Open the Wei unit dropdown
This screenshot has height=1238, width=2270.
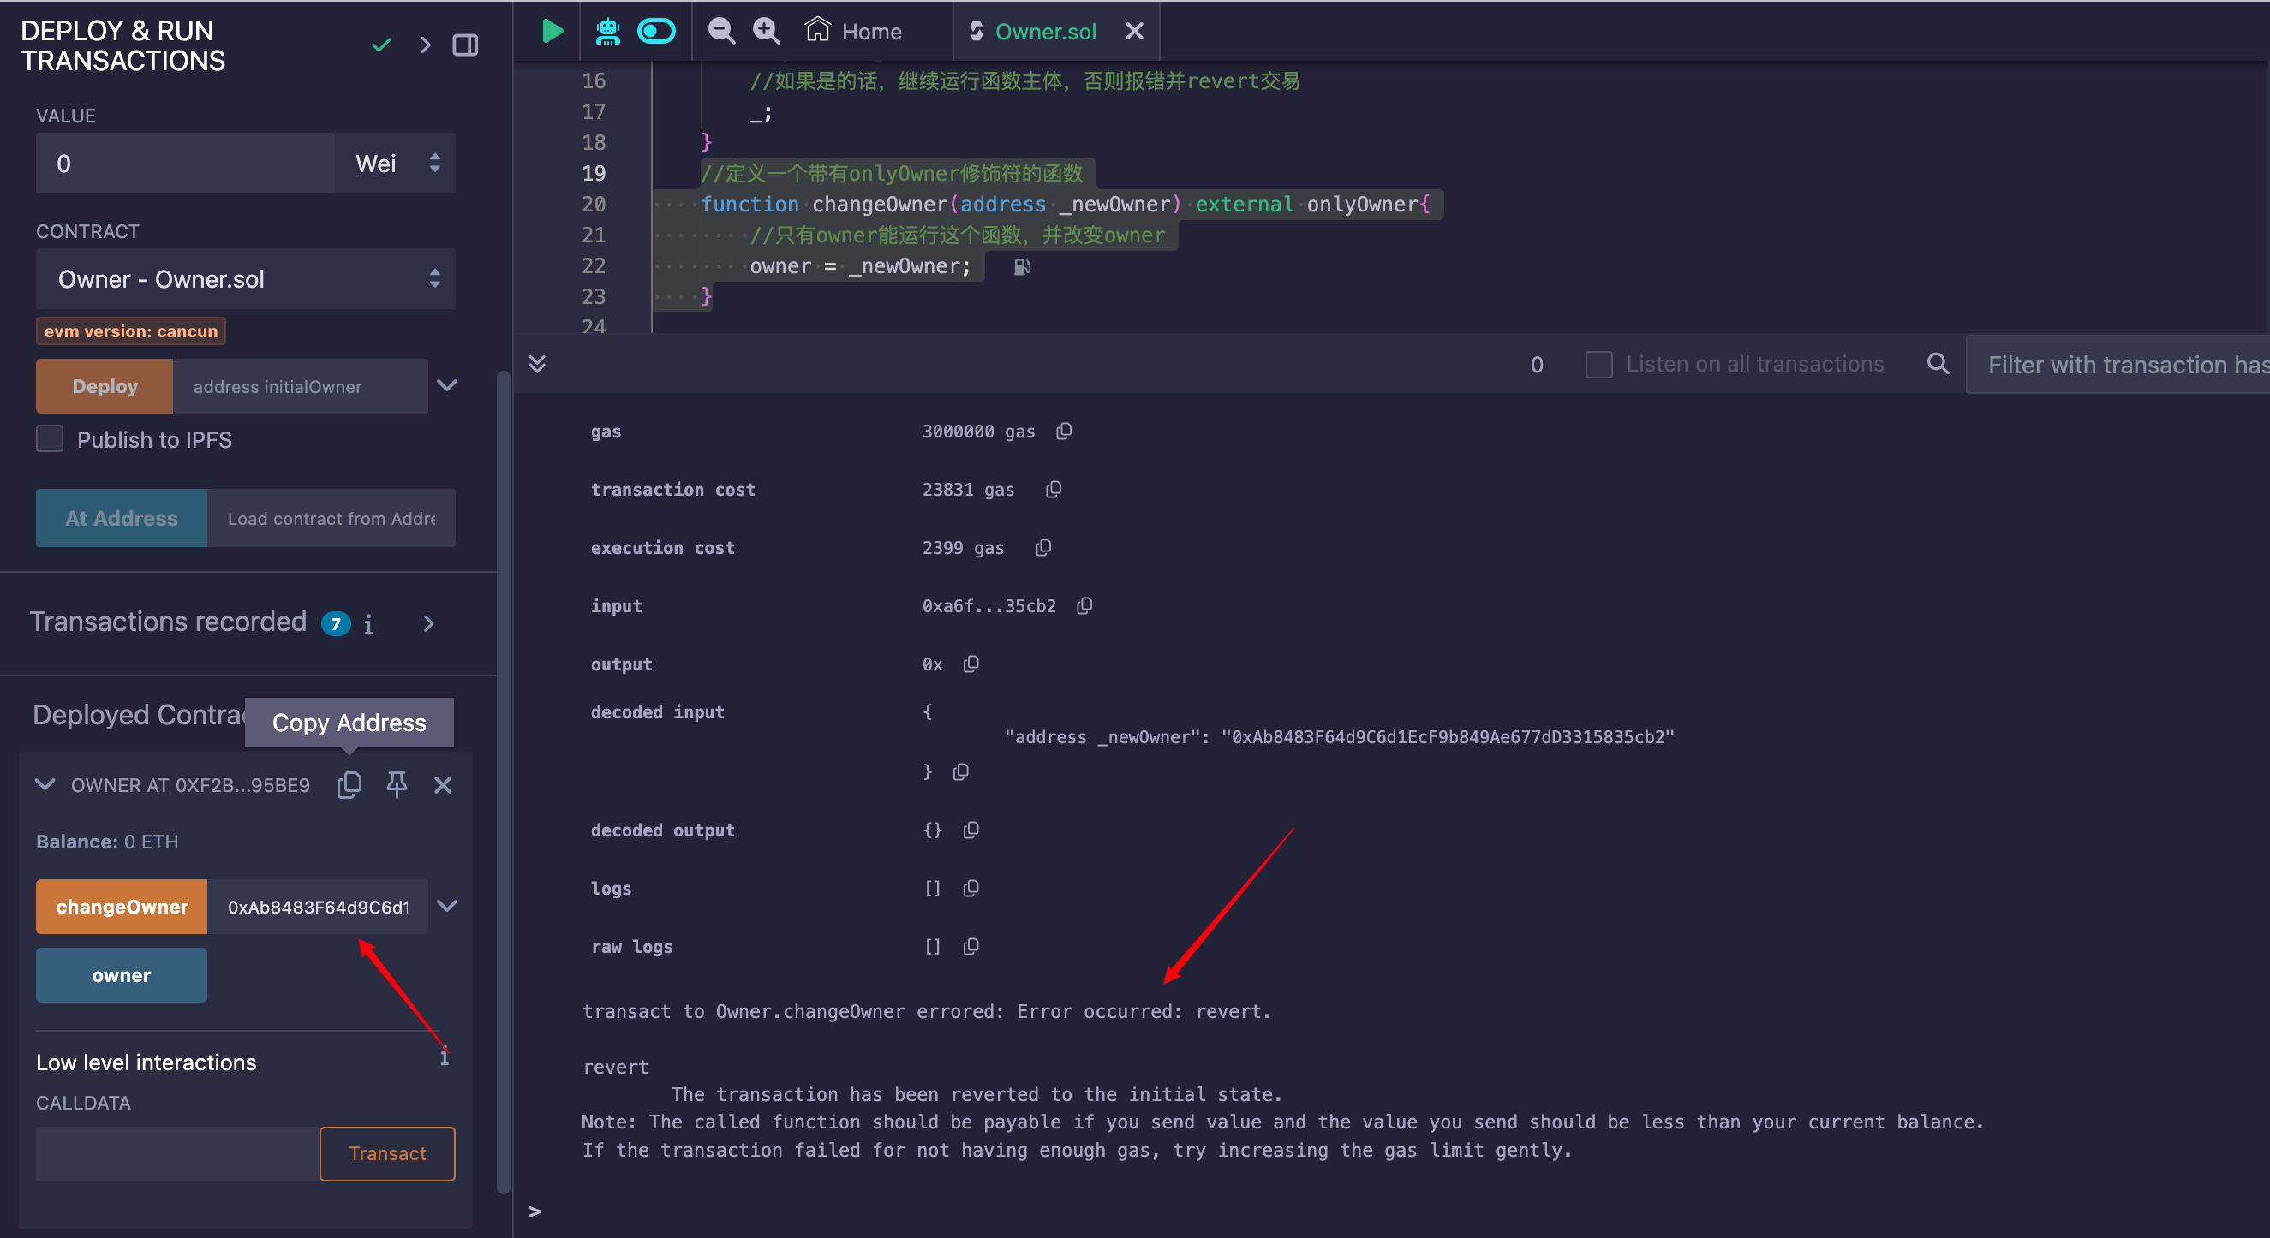pyautogui.click(x=396, y=164)
